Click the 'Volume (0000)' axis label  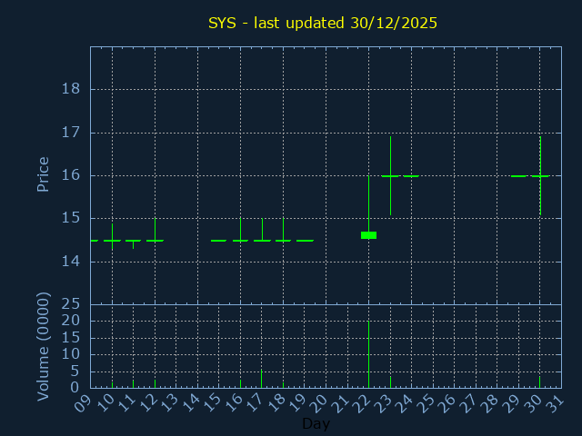(x=43, y=346)
